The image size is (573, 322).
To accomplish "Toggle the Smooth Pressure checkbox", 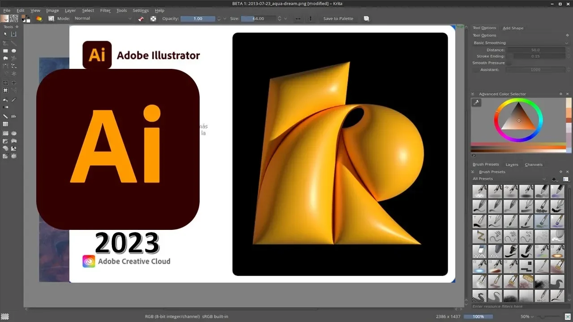I will click(x=509, y=63).
